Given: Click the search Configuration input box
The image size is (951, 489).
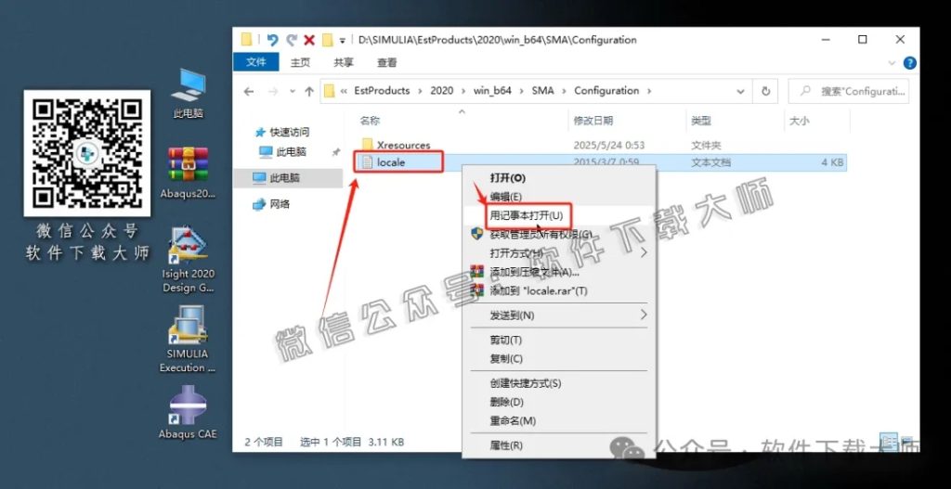Looking at the screenshot, I should (x=848, y=92).
